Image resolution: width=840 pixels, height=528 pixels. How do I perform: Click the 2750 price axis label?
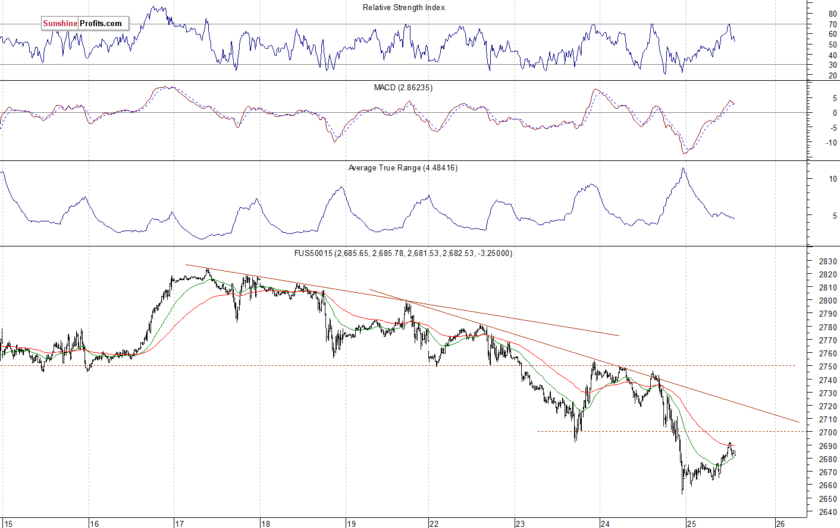[828, 367]
